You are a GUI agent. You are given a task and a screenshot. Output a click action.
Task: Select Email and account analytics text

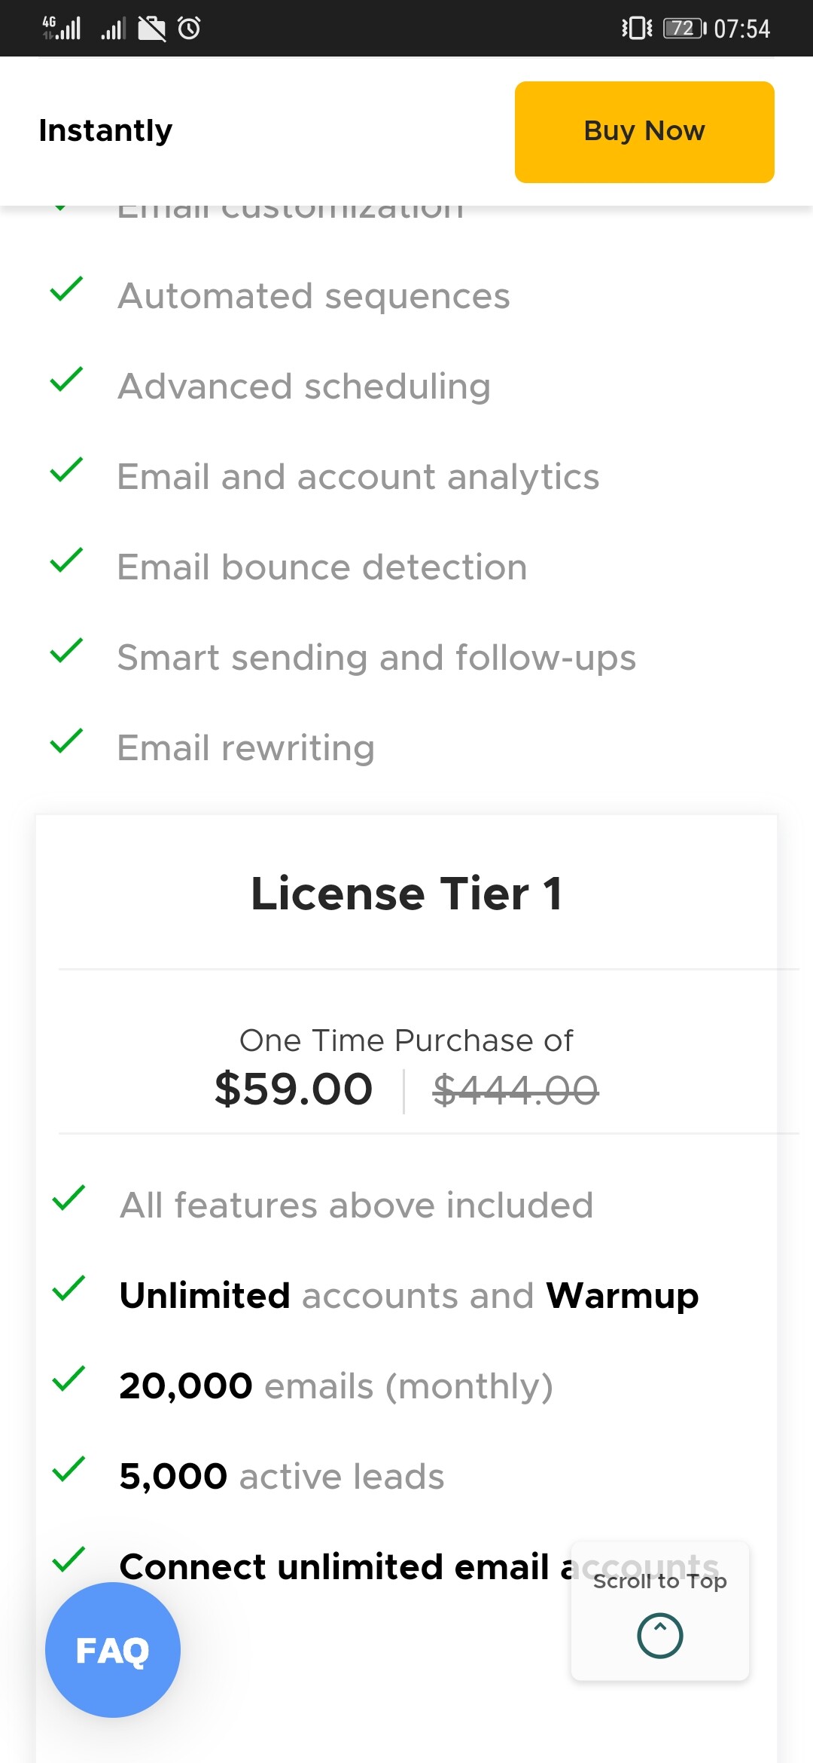358,477
